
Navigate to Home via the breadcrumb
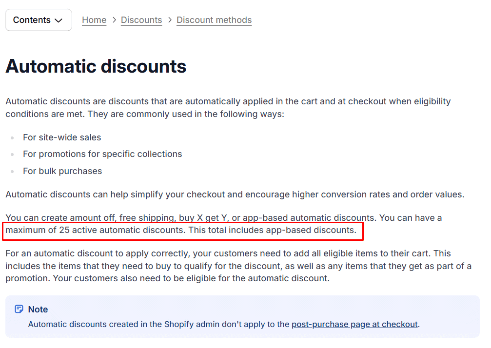point(94,20)
